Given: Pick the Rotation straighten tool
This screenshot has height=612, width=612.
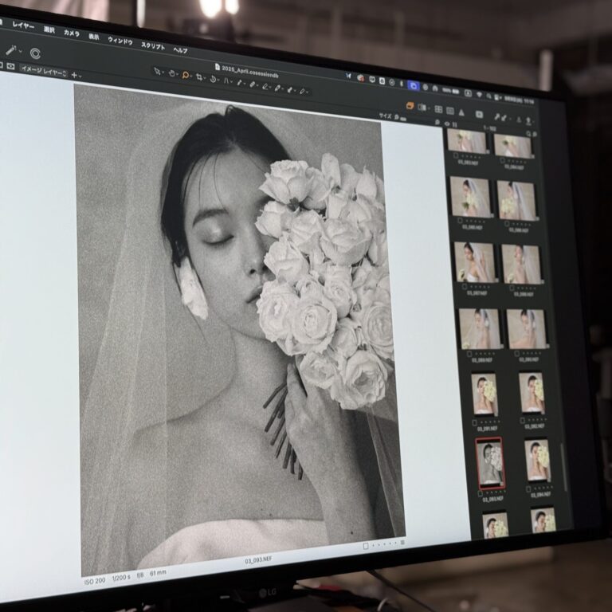Looking at the screenshot, I should (214, 78).
